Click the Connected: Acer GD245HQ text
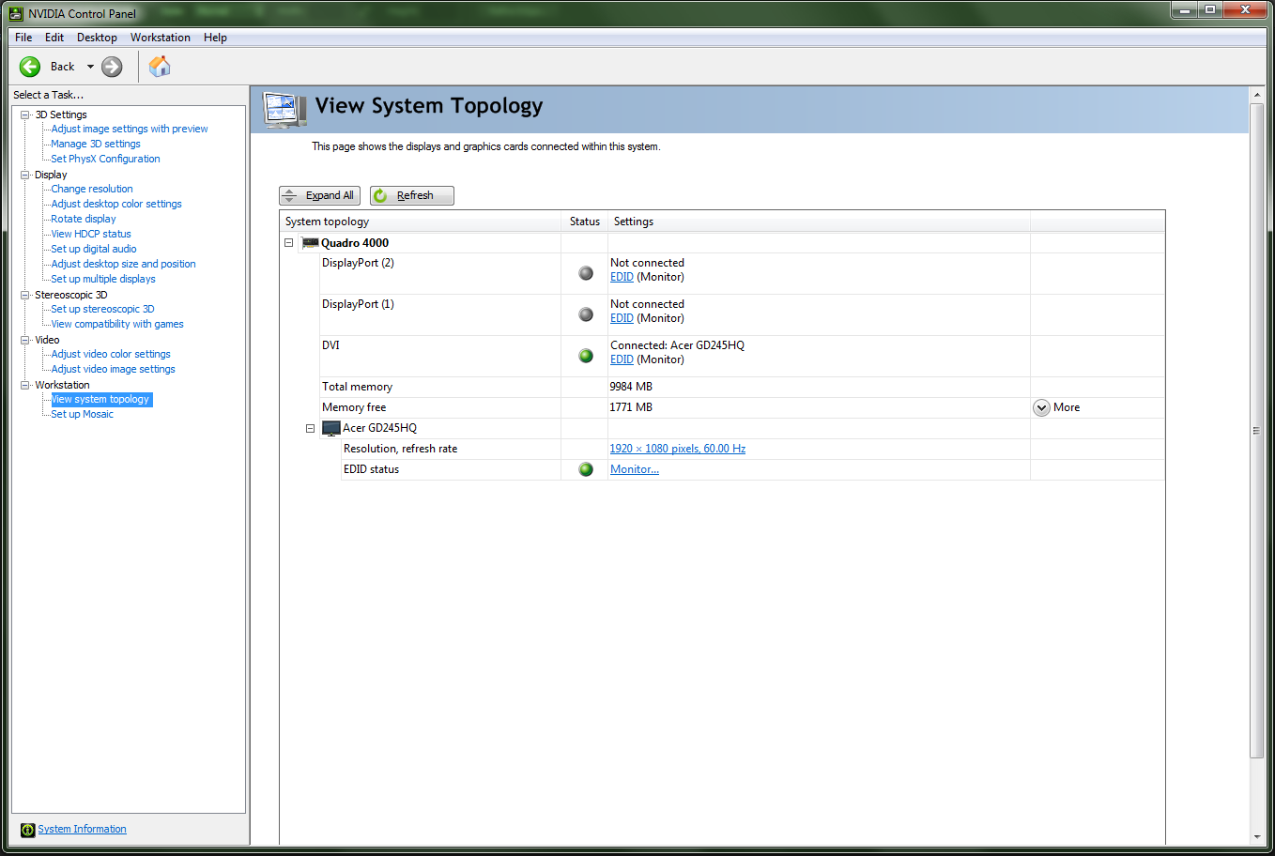 click(x=677, y=345)
